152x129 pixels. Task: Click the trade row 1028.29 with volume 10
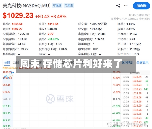pos(135,106)
